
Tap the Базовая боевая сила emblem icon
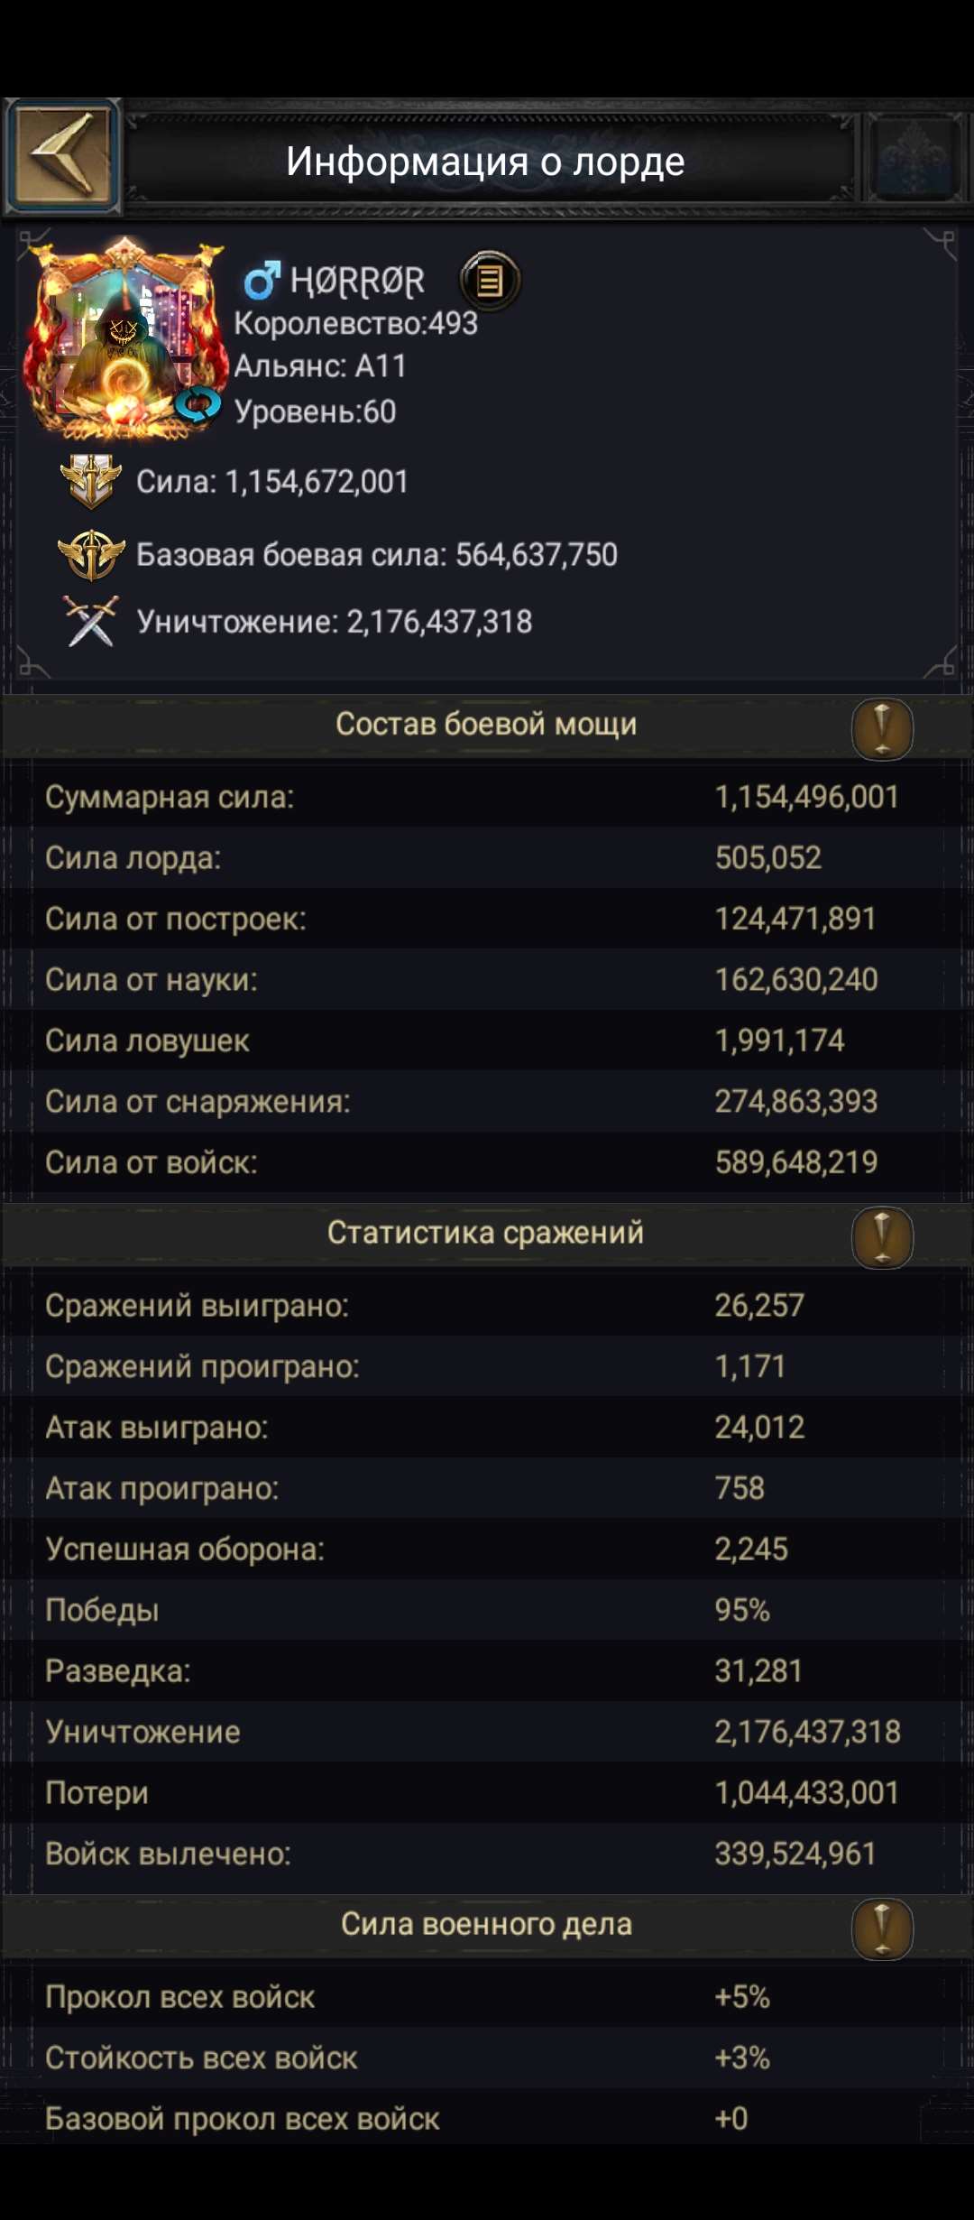pyautogui.click(x=94, y=553)
